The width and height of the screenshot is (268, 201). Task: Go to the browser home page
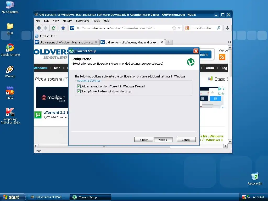click(x=63, y=28)
